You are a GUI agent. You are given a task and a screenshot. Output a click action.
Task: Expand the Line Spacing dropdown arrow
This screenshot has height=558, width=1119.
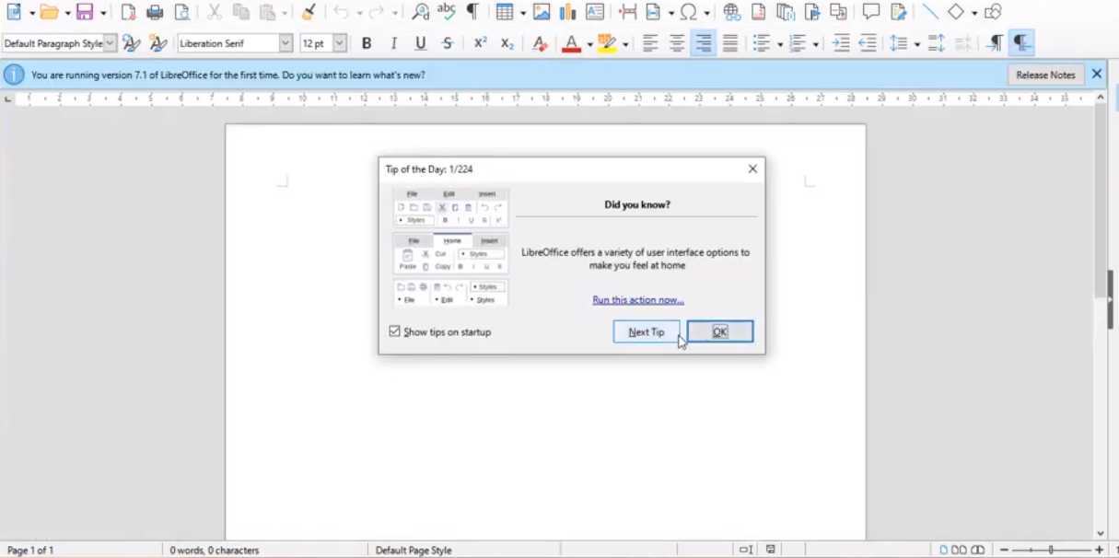[917, 44]
